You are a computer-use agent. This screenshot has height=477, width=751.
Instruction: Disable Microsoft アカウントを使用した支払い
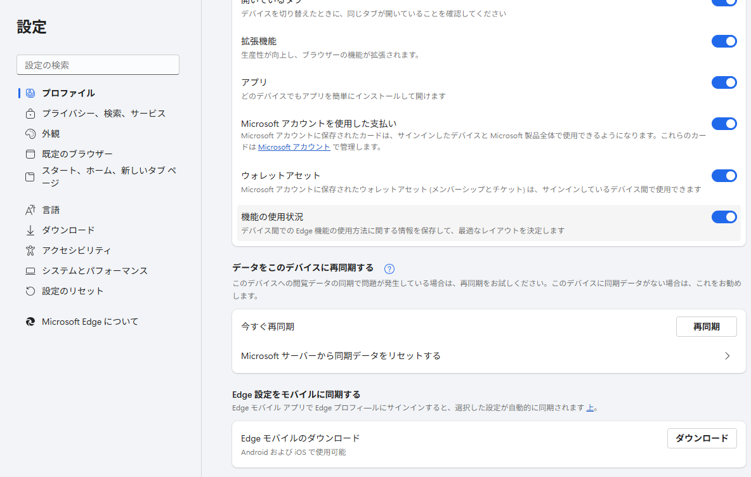click(x=724, y=124)
